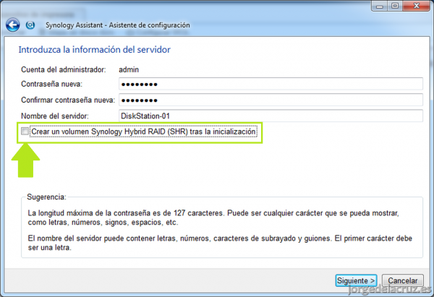Click the server name rules hint paragraph

click(220, 243)
